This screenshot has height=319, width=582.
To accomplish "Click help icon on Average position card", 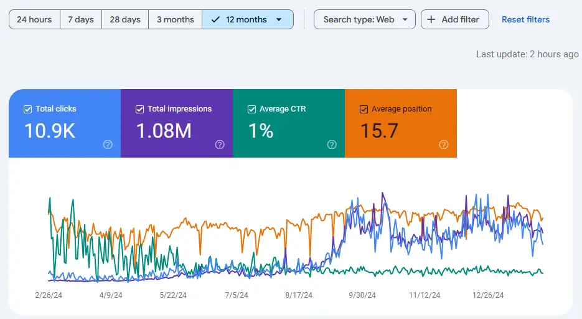I will tap(444, 145).
